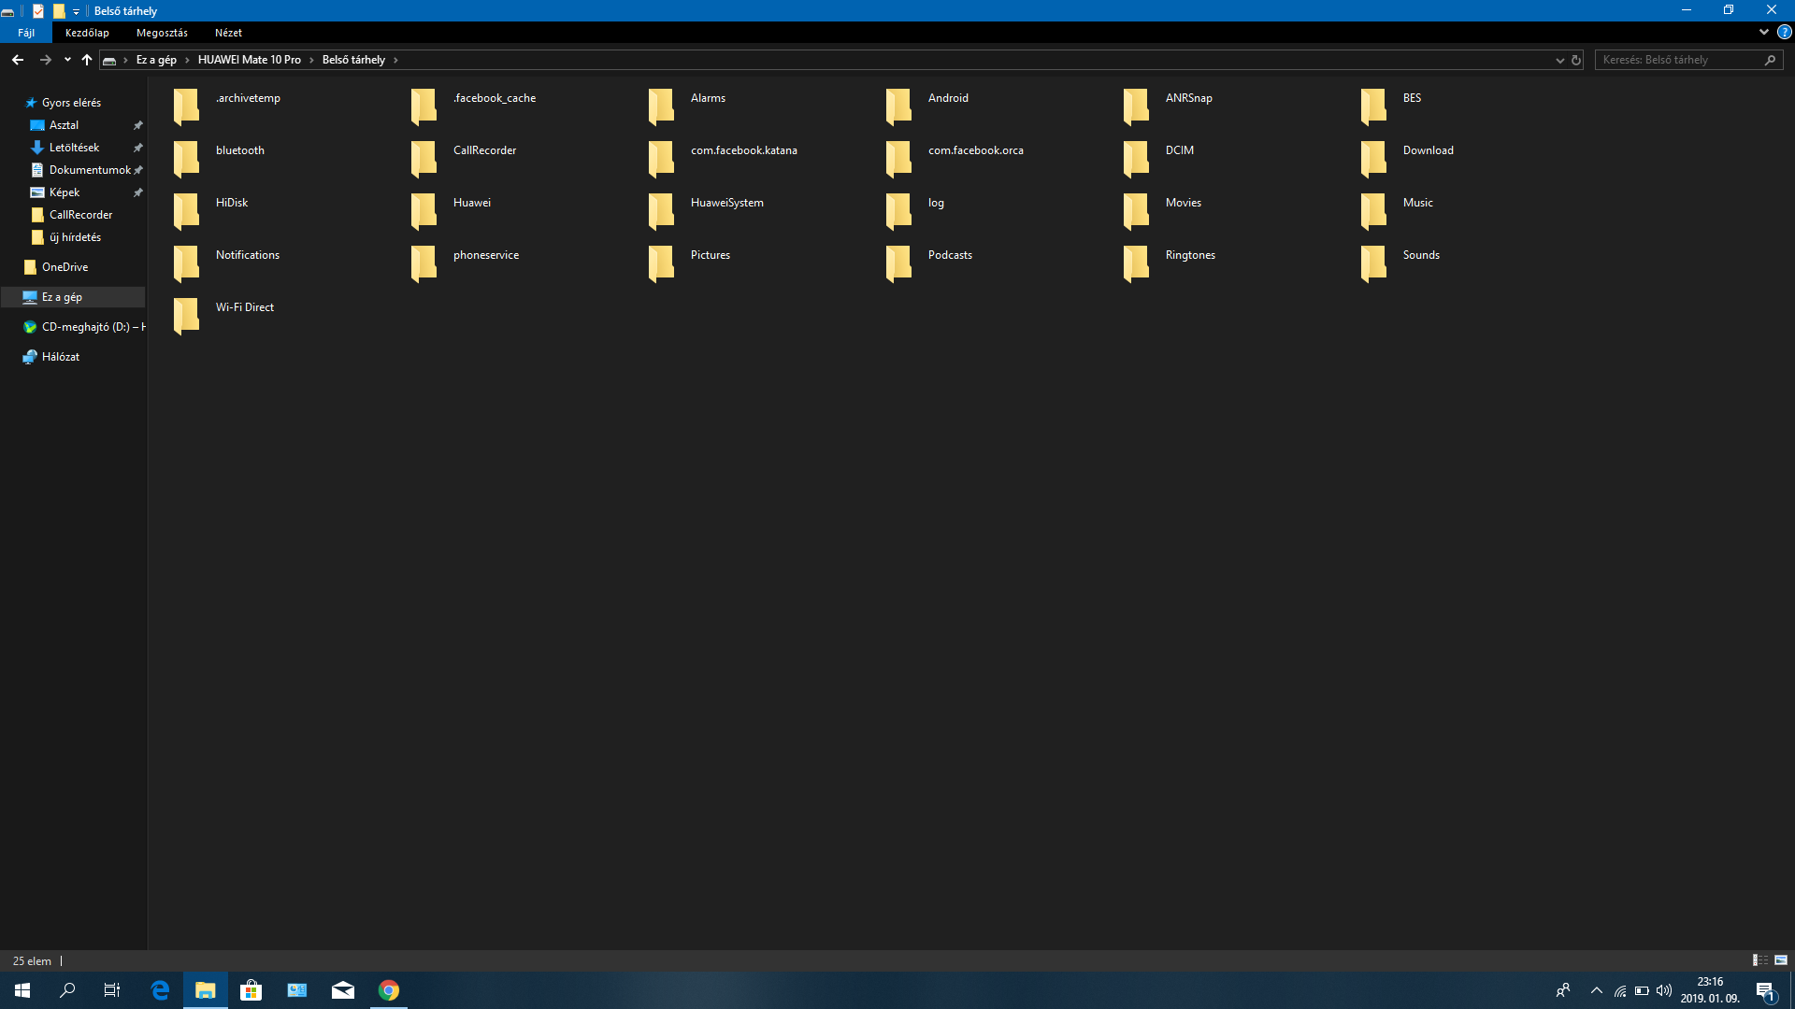Open Asztal in the navigation pane
The height and width of the screenshot is (1009, 1795).
click(64, 125)
